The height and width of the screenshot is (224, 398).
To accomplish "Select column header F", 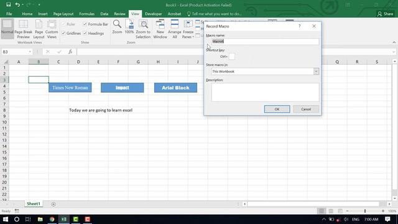I will 118,62.
